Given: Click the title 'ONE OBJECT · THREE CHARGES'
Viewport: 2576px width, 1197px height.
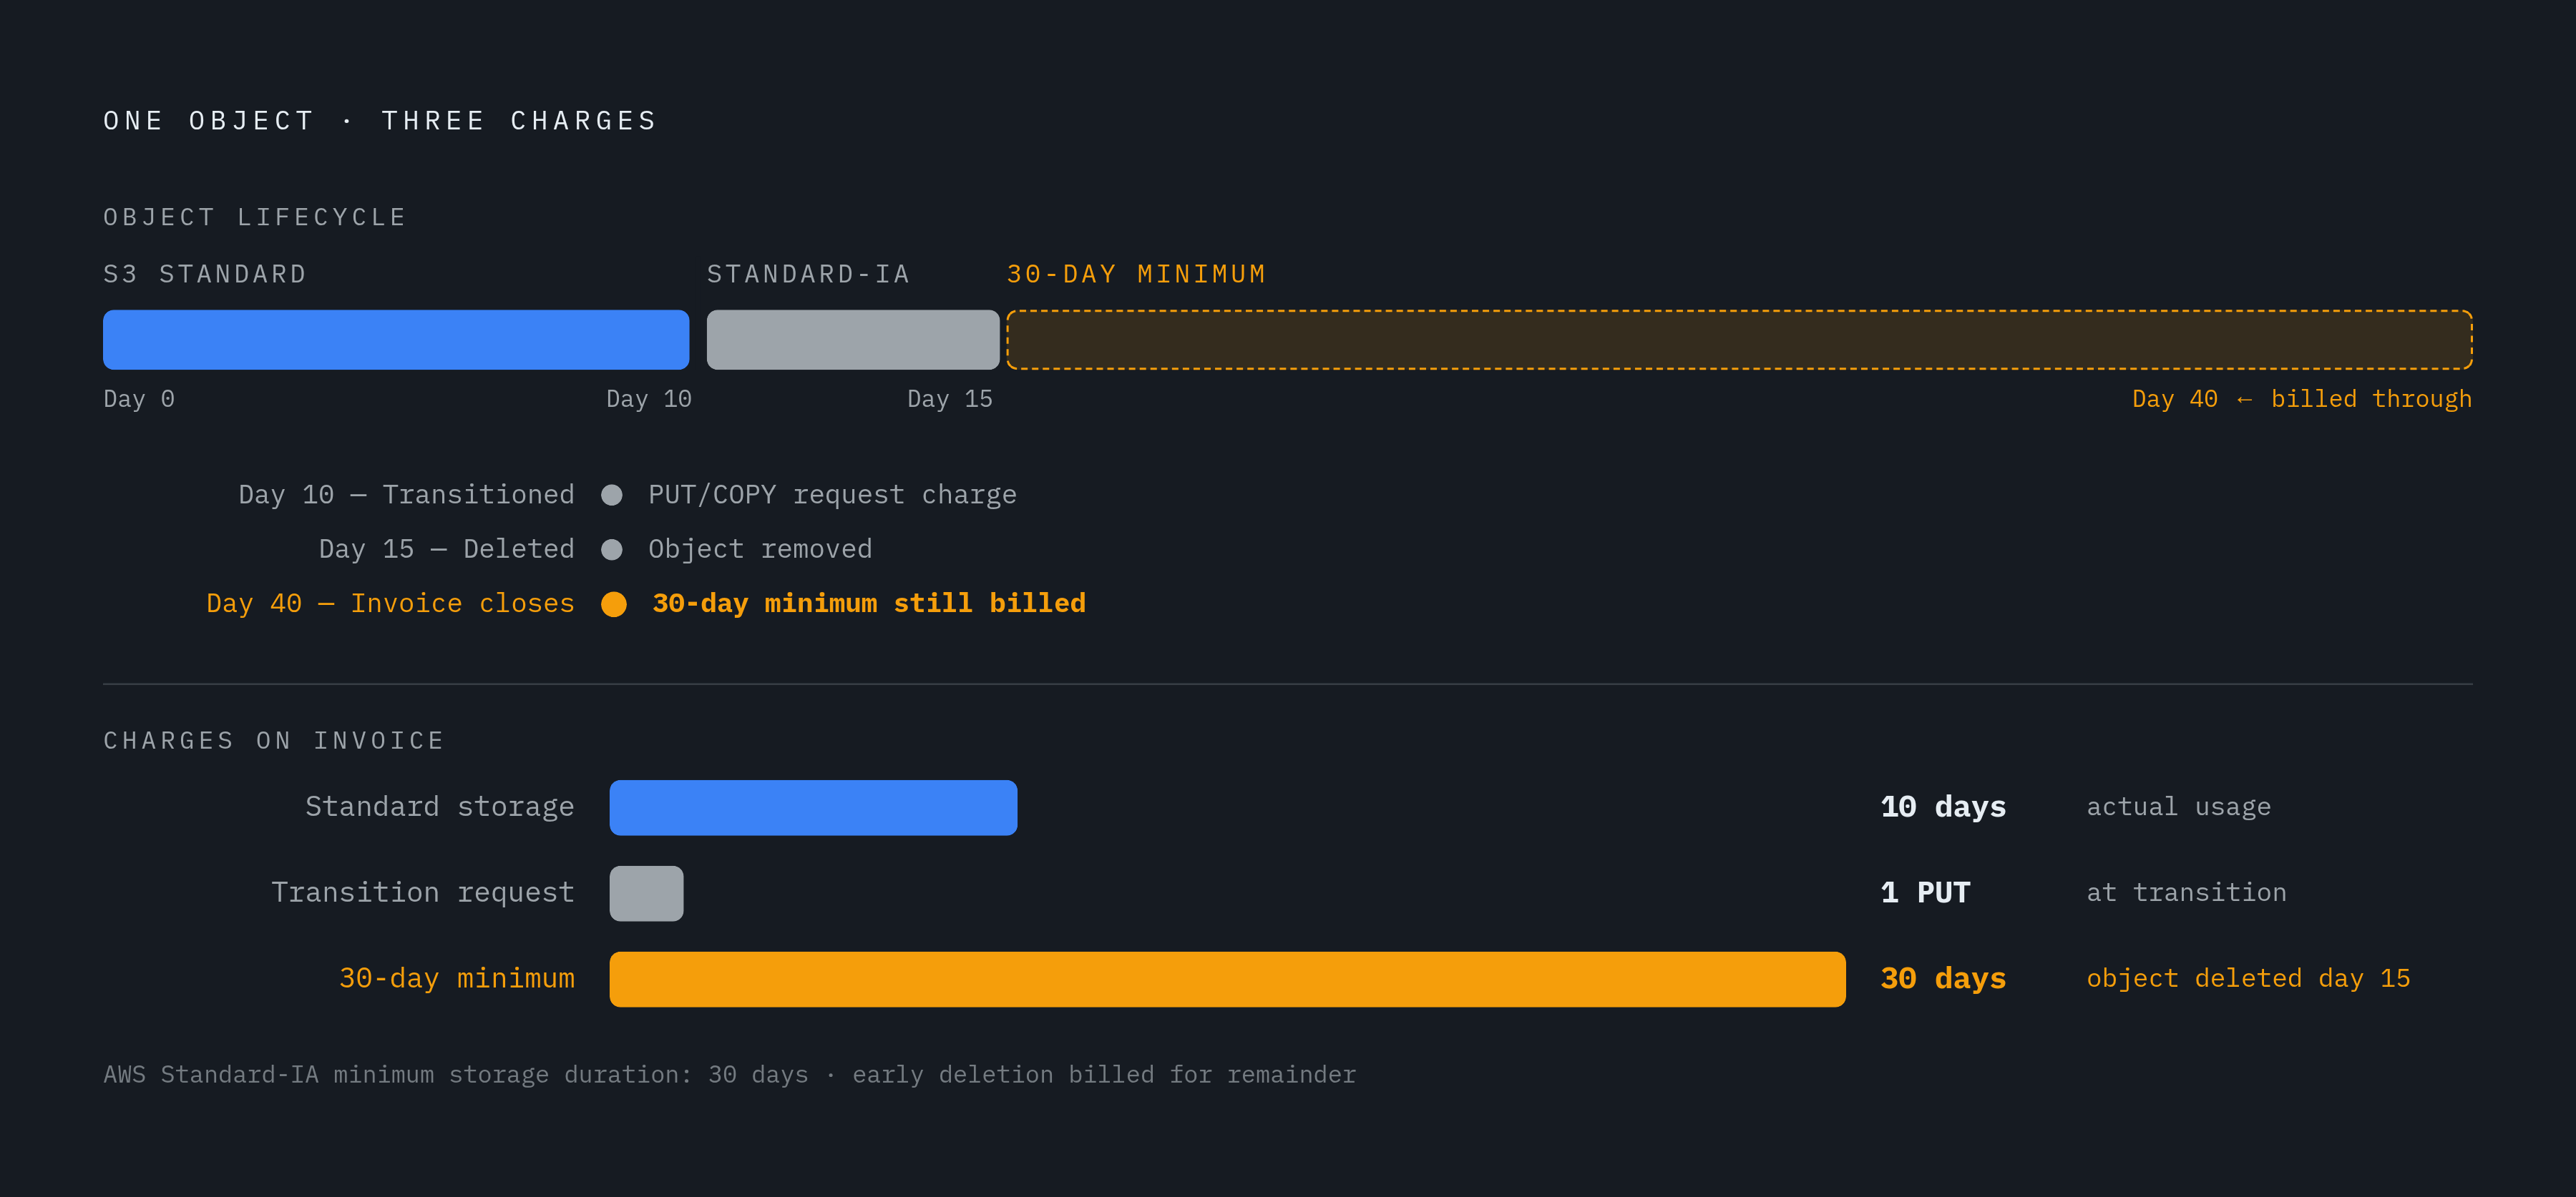Looking at the screenshot, I should [x=381, y=121].
